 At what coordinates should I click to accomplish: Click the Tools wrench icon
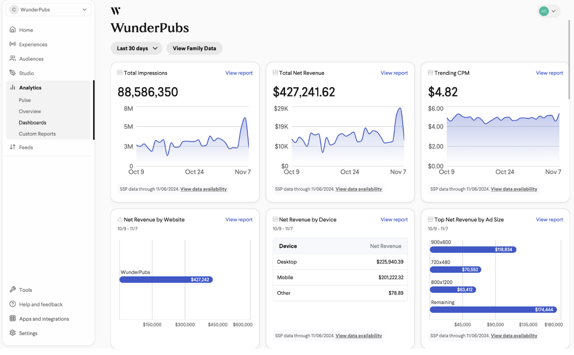click(13, 290)
